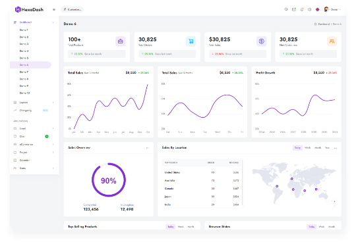
Task: Expand the eCommerce sidebar menu arrow
Action: tap(53, 144)
